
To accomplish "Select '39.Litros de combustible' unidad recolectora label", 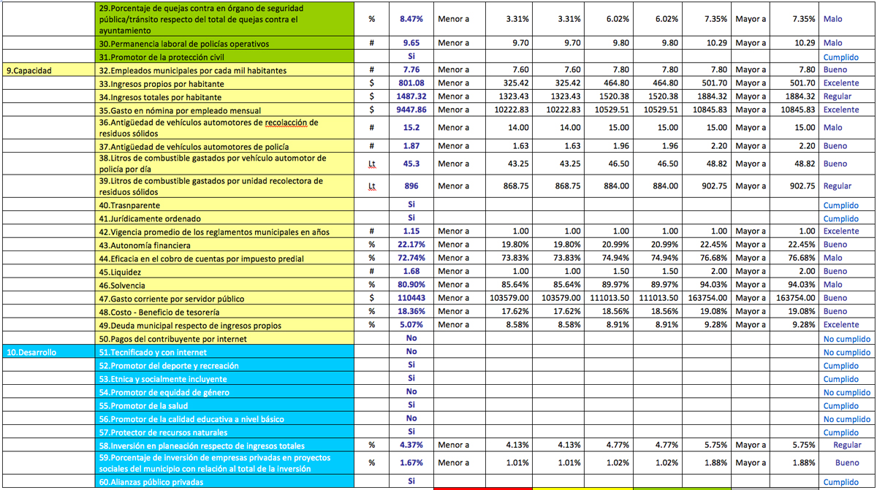I will tap(213, 186).
